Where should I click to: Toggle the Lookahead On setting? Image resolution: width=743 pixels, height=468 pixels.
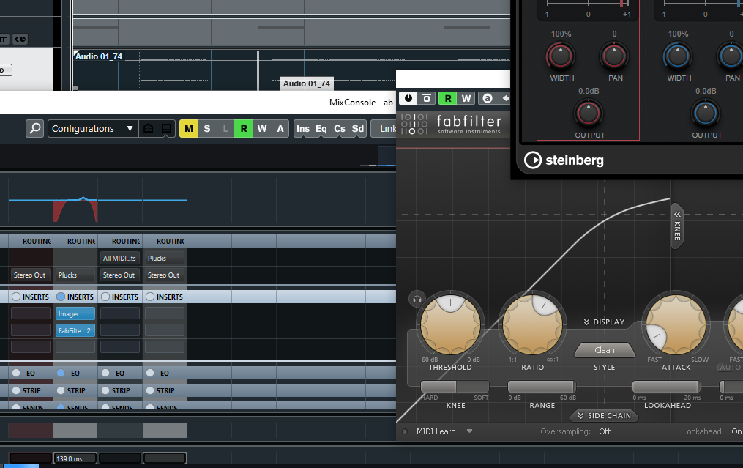[736, 431]
